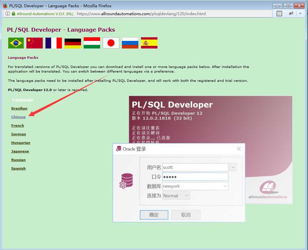The width and height of the screenshot is (308, 250).
Task: Click the 'PL/SQL Developer - Language Packs' page title
Action: coord(61,30)
